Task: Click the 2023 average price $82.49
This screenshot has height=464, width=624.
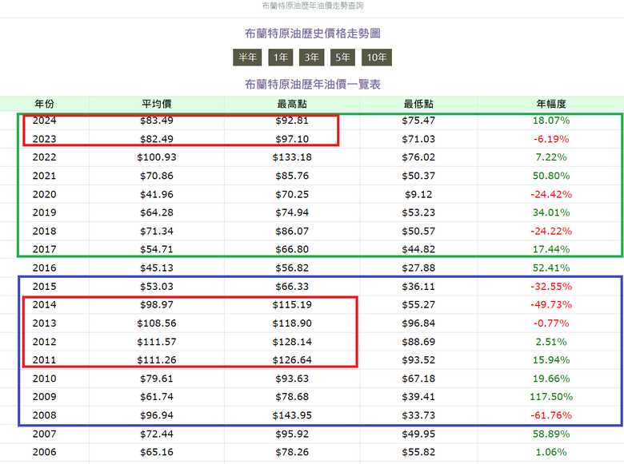Action: point(157,139)
